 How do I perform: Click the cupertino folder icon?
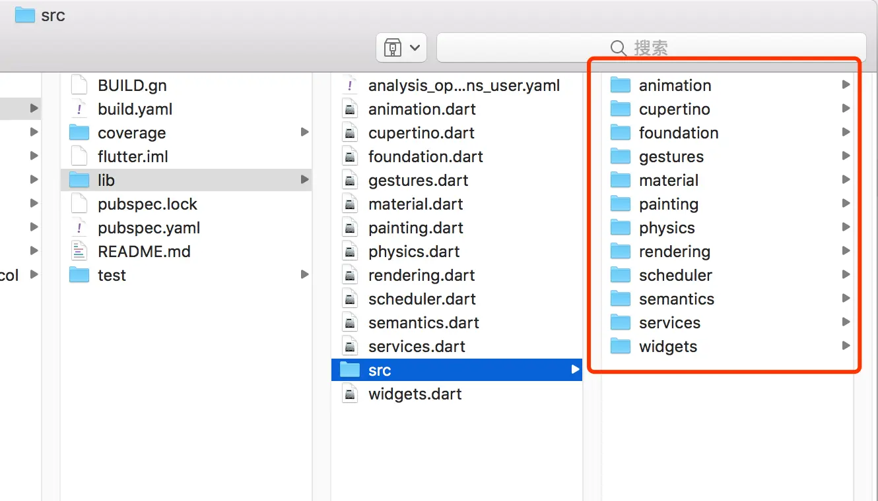tap(621, 109)
